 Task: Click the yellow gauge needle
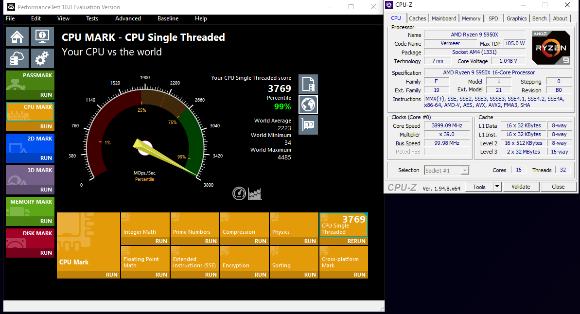pyautogui.click(x=165, y=157)
